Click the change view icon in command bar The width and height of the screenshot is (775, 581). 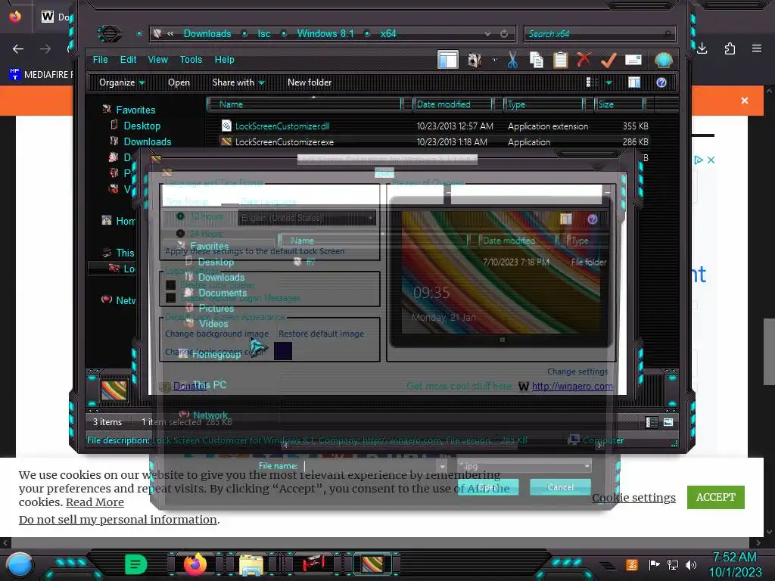592,82
